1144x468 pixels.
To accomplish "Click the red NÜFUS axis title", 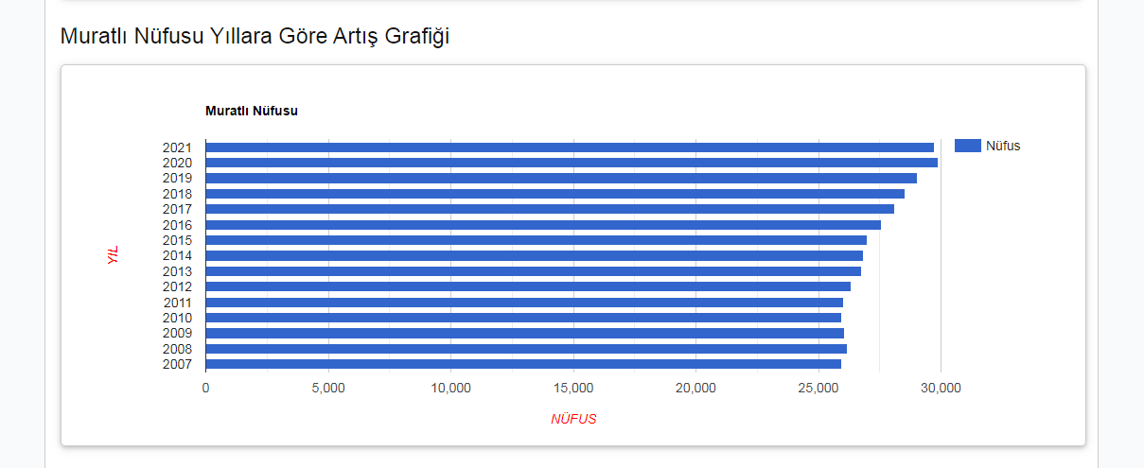I will pyautogui.click(x=573, y=419).
